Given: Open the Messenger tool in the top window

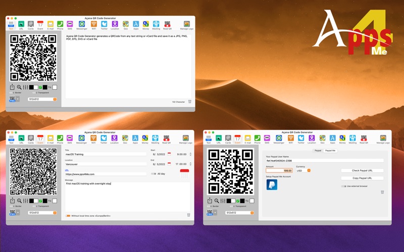Looking at the screenshot, I should coord(82,25).
